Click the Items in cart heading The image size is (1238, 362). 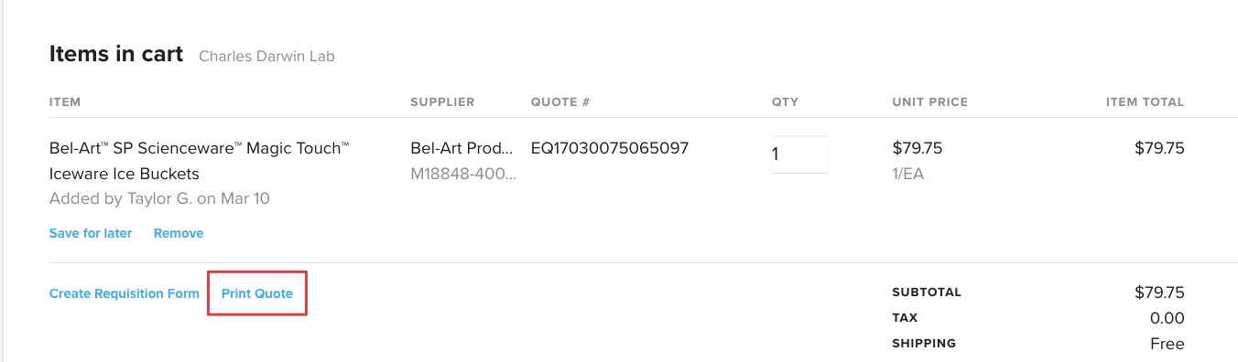116,54
